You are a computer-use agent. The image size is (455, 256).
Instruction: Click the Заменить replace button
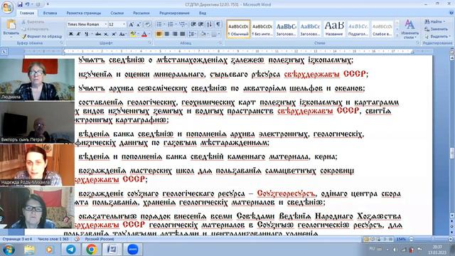[436, 29]
